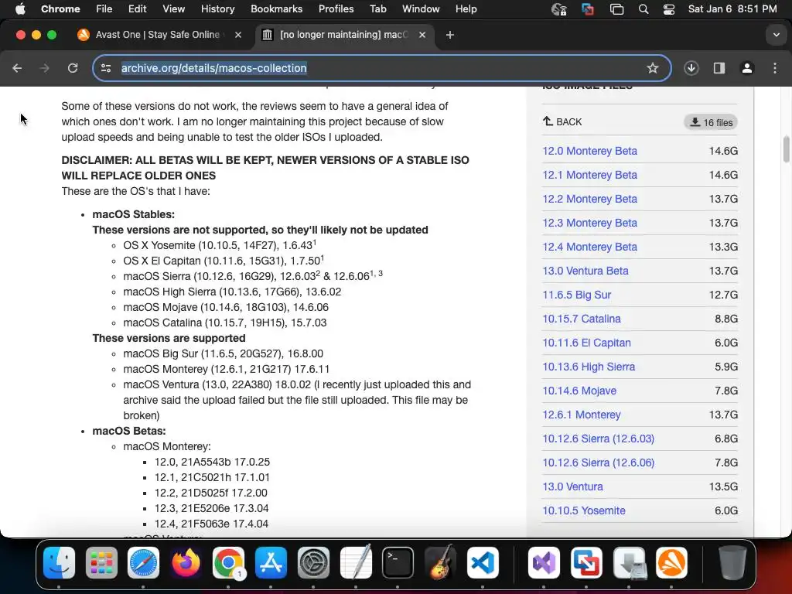Toggle Chrome side panel
The height and width of the screenshot is (594, 792).
coord(719,68)
